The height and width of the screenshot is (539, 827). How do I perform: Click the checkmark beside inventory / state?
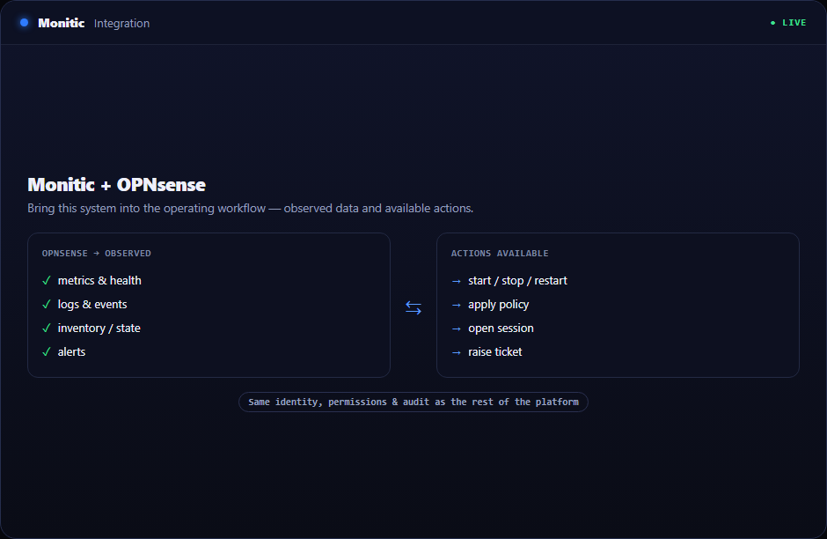[47, 328]
